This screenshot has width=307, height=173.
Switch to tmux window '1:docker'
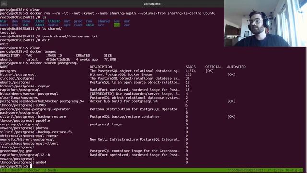pyautogui.click(x=32, y=170)
